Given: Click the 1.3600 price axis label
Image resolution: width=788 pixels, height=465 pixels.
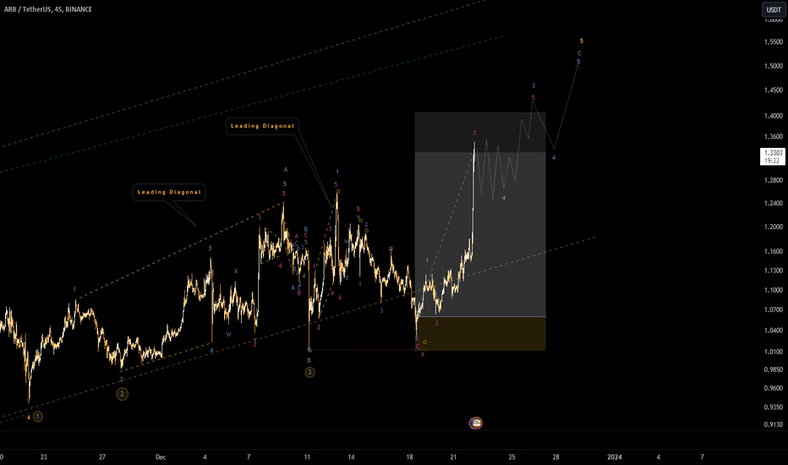Looking at the screenshot, I should (x=774, y=136).
